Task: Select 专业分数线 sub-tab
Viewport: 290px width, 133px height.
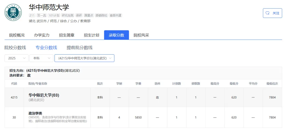Action: point(46,48)
